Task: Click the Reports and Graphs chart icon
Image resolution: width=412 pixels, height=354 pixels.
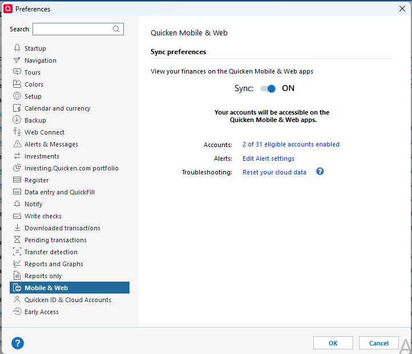Action: click(x=17, y=263)
